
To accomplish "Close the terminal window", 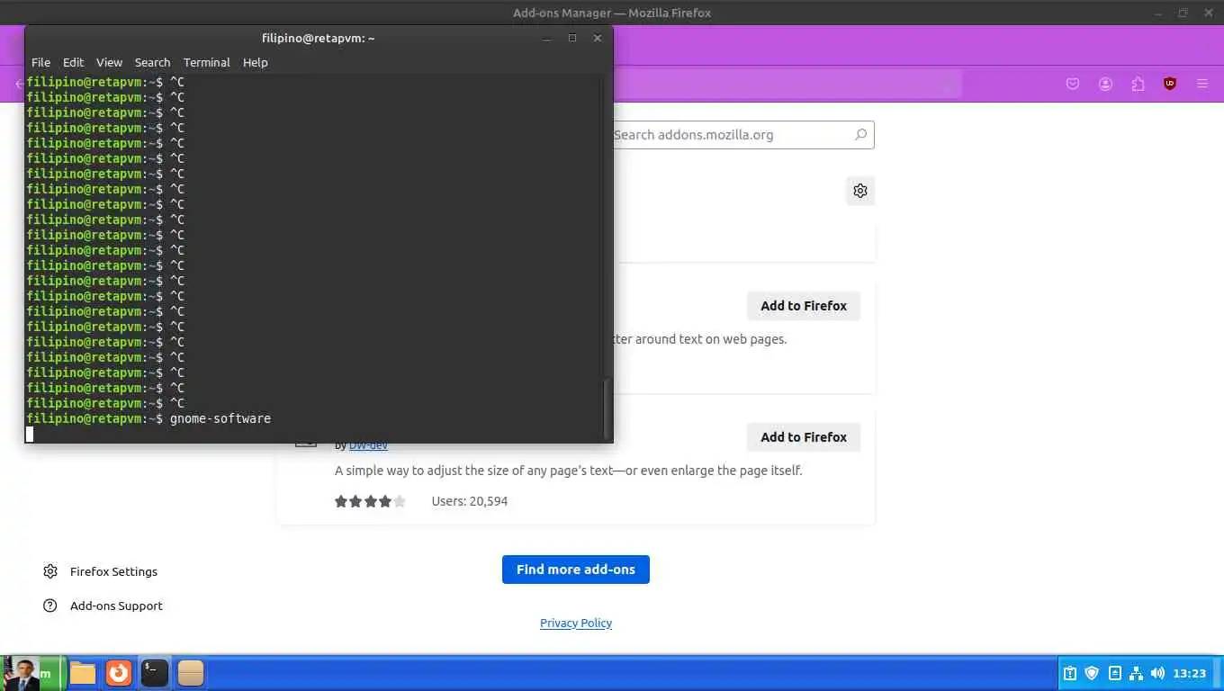I will [x=597, y=38].
